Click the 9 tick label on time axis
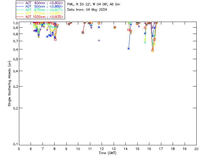The width and height of the screenshot is (202, 161). click(66, 149)
